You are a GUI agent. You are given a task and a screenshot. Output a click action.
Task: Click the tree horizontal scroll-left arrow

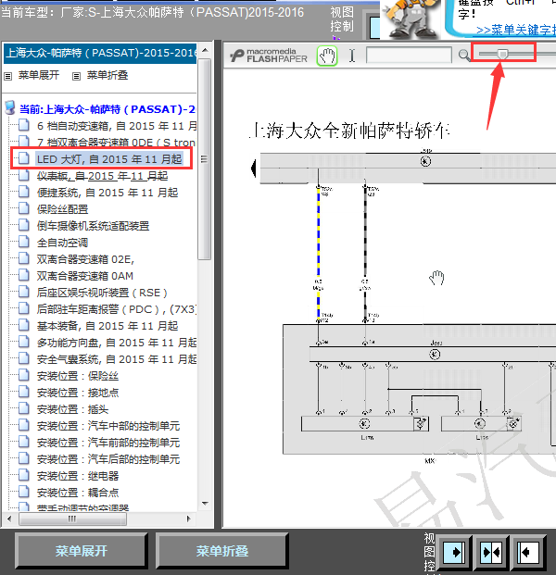[9, 519]
